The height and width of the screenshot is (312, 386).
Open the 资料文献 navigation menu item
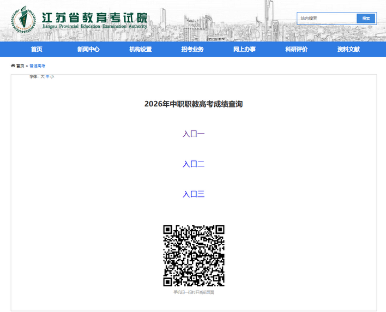(348, 49)
